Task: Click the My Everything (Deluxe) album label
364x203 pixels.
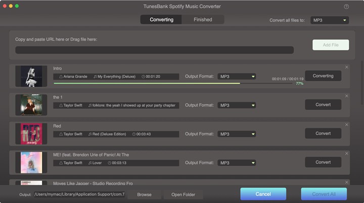Action: pos(114,77)
